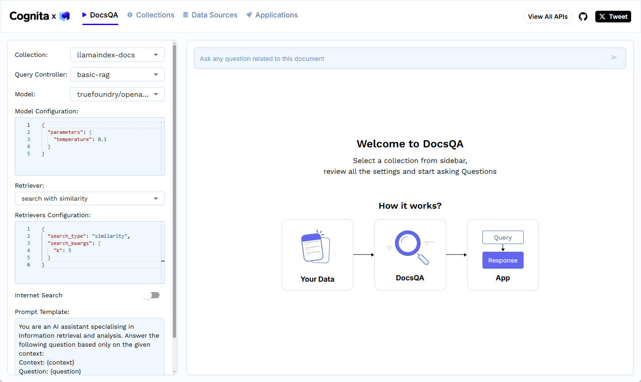Click the Your Data label

pyautogui.click(x=317, y=279)
